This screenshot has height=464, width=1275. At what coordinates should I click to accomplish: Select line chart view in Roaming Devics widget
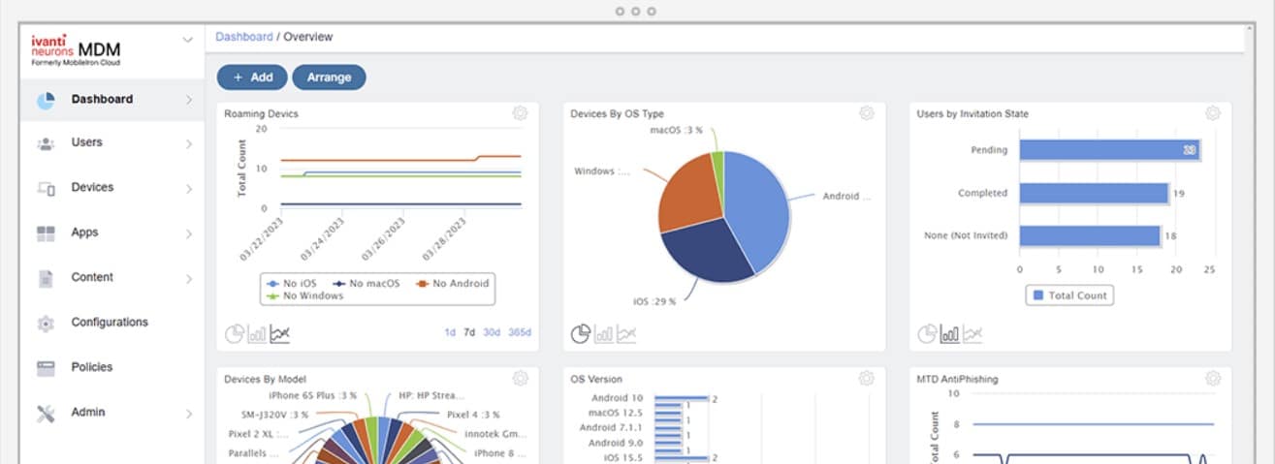[279, 334]
